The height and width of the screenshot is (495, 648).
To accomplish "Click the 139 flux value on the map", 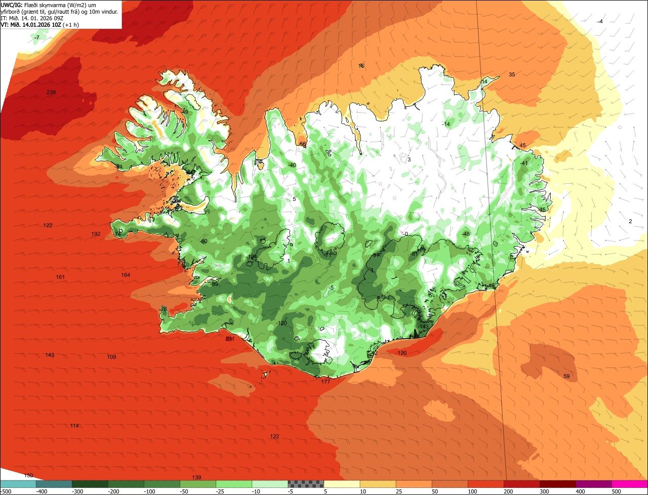I will point(196,477).
